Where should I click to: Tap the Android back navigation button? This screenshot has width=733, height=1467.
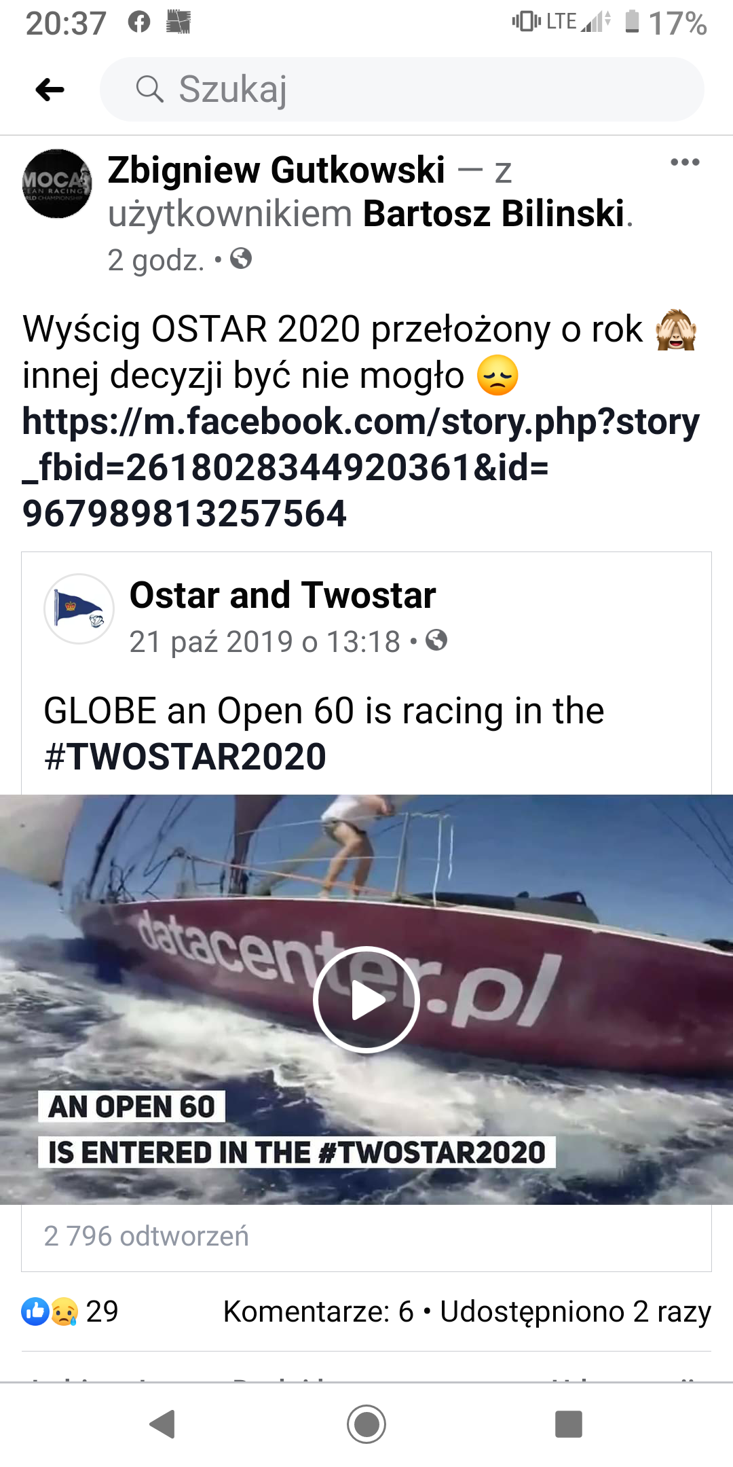163,1424
